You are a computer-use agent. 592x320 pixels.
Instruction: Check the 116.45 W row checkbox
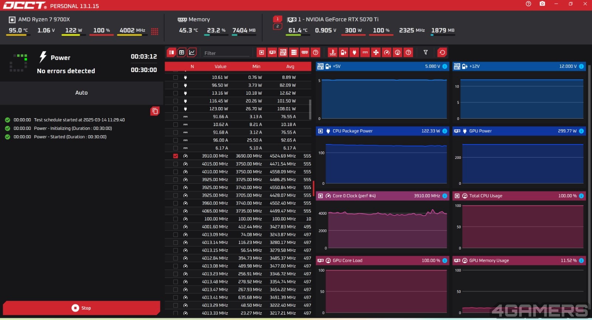[175, 101]
